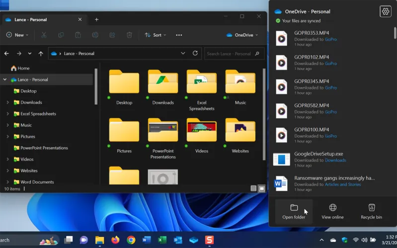
Task: Open the Videos folder thumbnail
Action: (201, 131)
